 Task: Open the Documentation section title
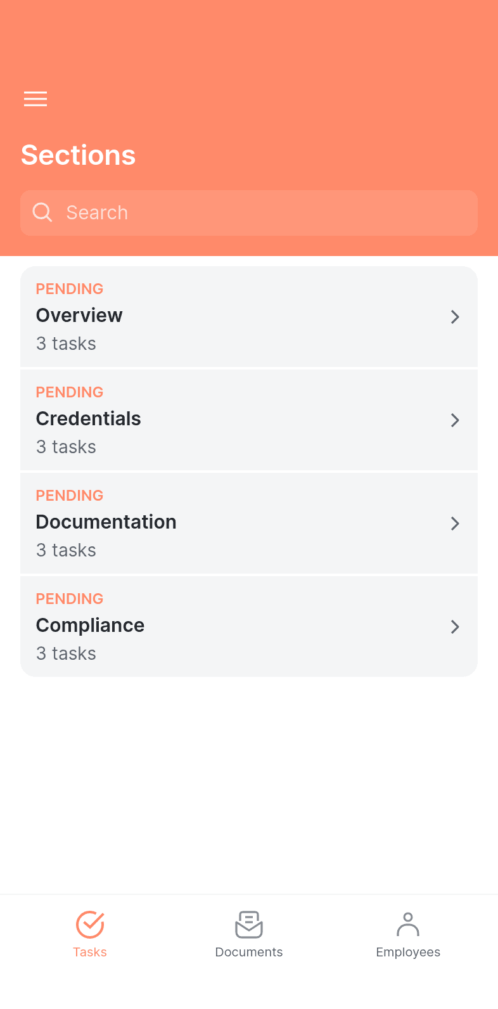tap(106, 522)
